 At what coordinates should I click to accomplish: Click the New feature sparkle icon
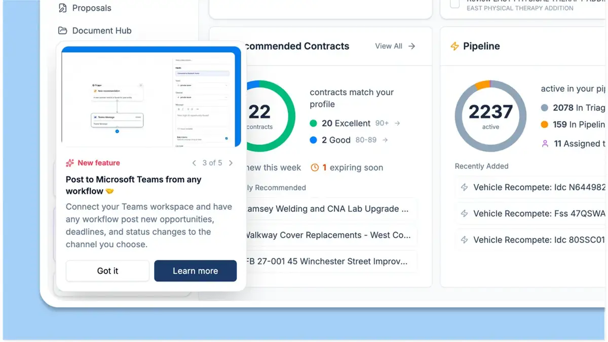[x=70, y=163]
